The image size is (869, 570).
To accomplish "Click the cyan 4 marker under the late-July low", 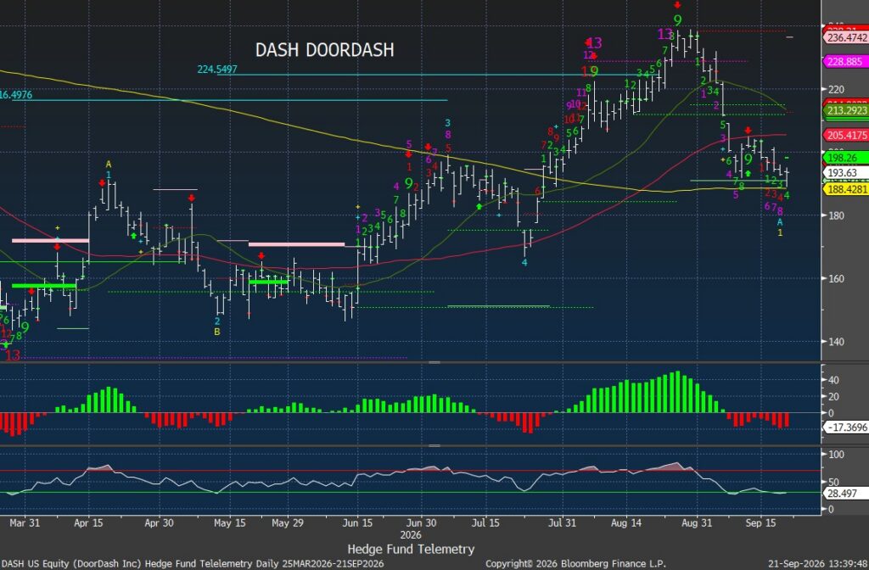I will click(x=524, y=263).
